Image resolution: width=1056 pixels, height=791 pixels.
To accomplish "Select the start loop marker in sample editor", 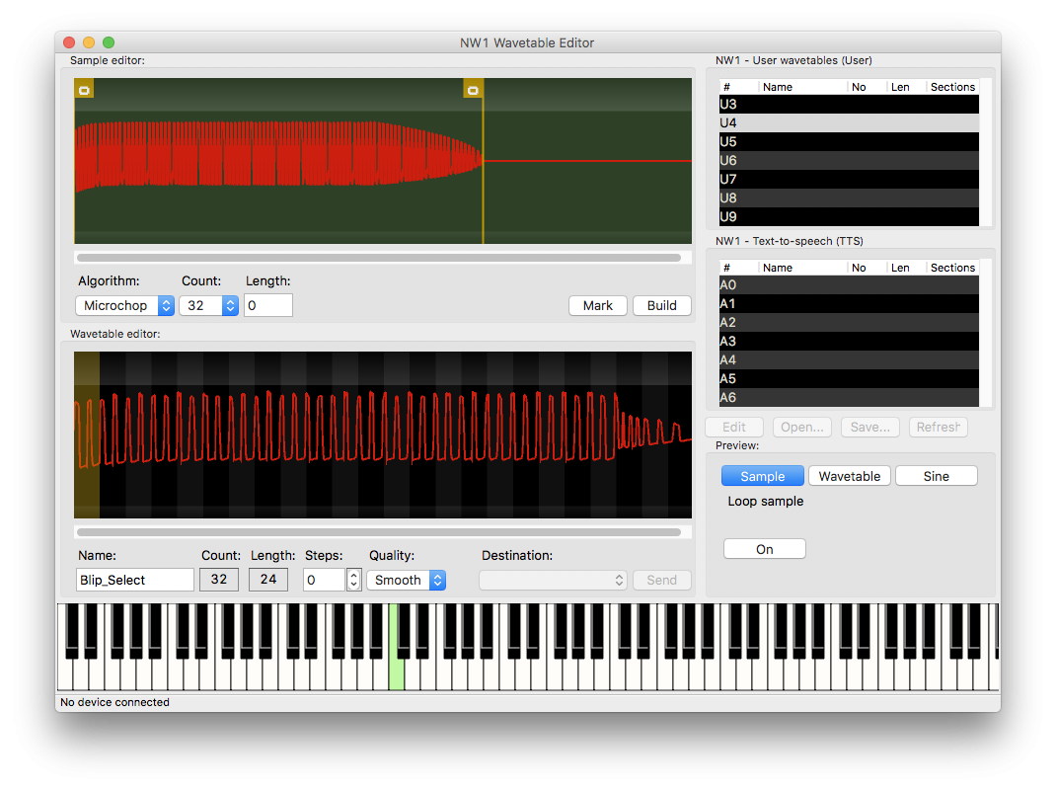I will coord(84,90).
